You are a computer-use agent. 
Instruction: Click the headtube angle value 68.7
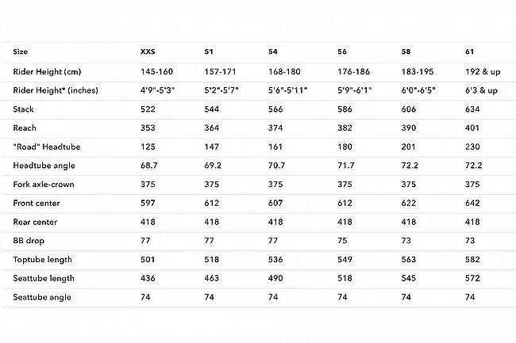149,165
